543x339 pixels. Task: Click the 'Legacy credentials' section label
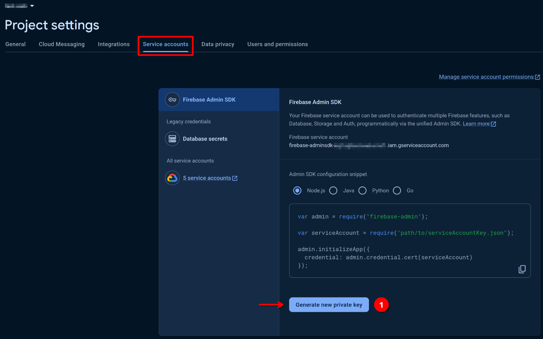pyautogui.click(x=189, y=121)
